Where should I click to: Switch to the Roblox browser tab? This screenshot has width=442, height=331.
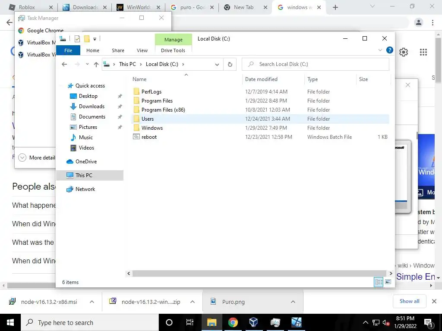tap(31, 7)
